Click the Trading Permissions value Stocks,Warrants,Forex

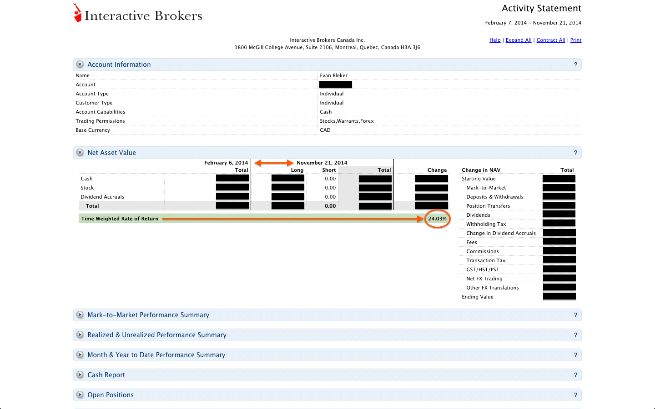click(x=347, y=121)
